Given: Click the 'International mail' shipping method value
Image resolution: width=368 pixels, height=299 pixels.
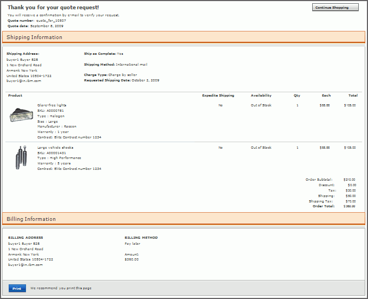Looking at the screenshot, I should click(x=132, y=64).
